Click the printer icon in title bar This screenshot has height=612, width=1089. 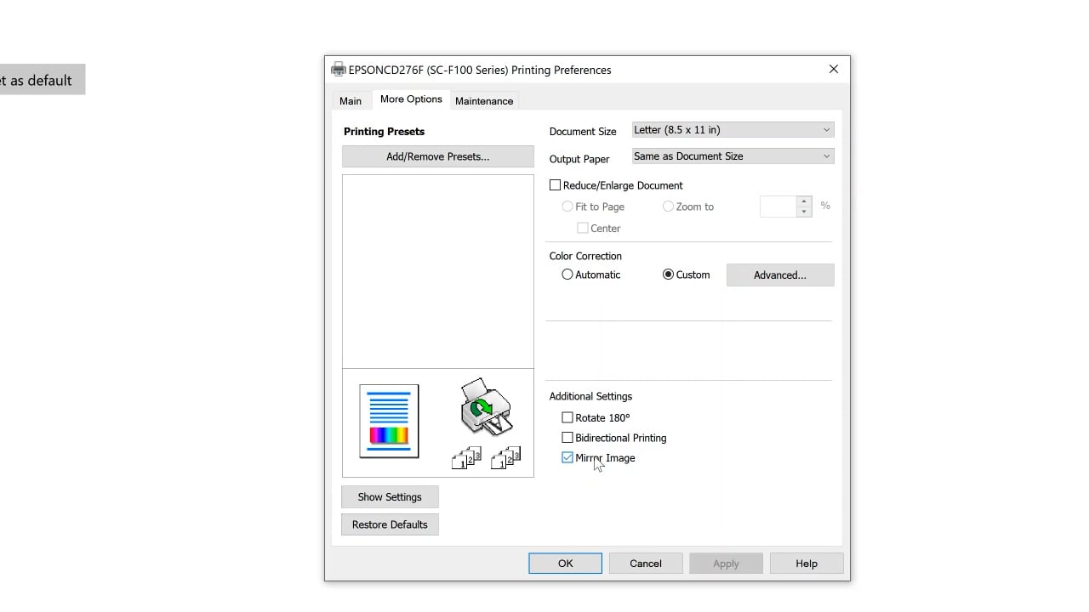(339, 70)
